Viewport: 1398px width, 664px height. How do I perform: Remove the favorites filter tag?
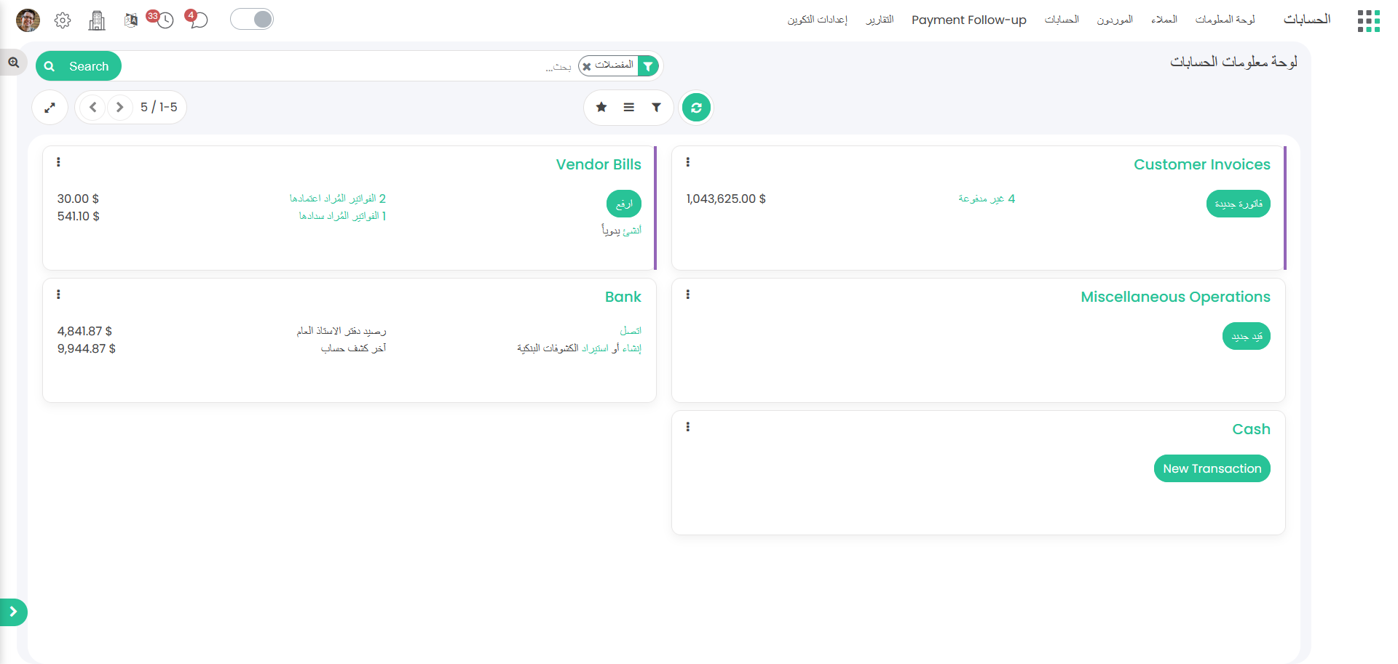pyautogui.click(x=587, y=66)
